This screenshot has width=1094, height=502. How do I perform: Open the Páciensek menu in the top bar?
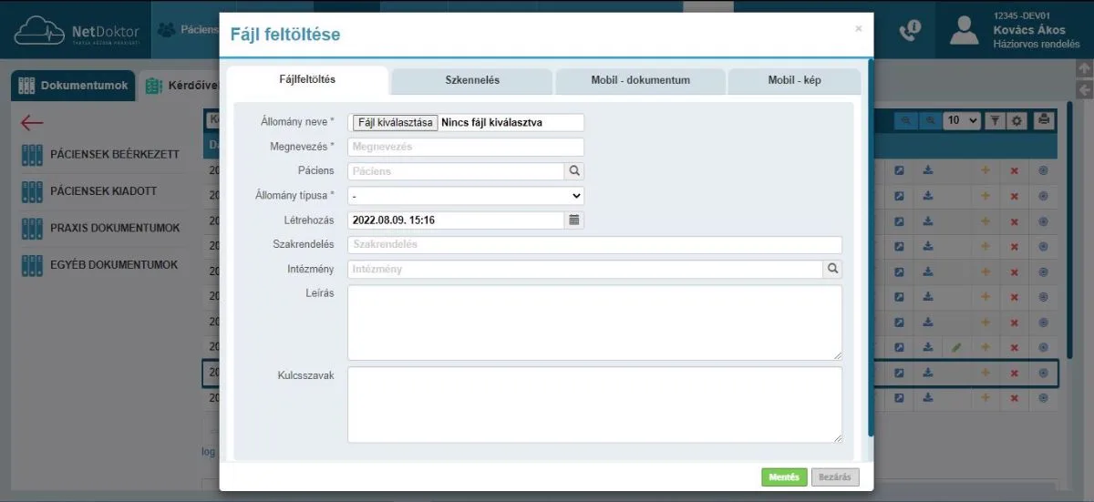tap(188, 29)
